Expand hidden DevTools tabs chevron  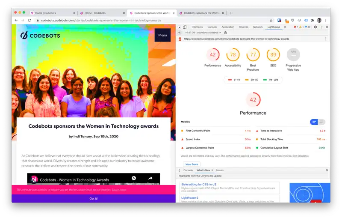pyautogui.click(x=285, y=27)
